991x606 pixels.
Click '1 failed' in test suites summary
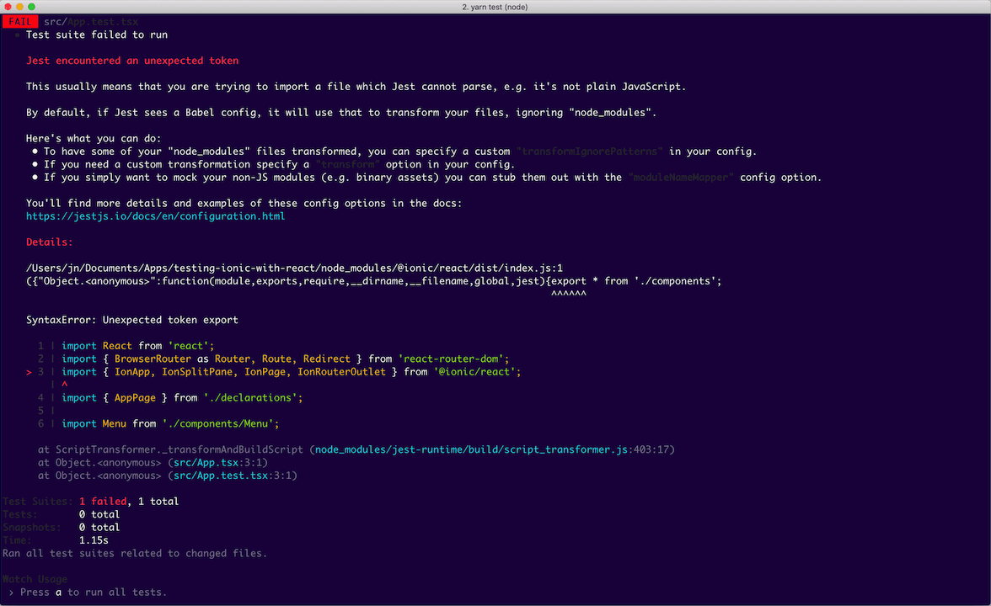pyautogui.click(x=103, y=502)
